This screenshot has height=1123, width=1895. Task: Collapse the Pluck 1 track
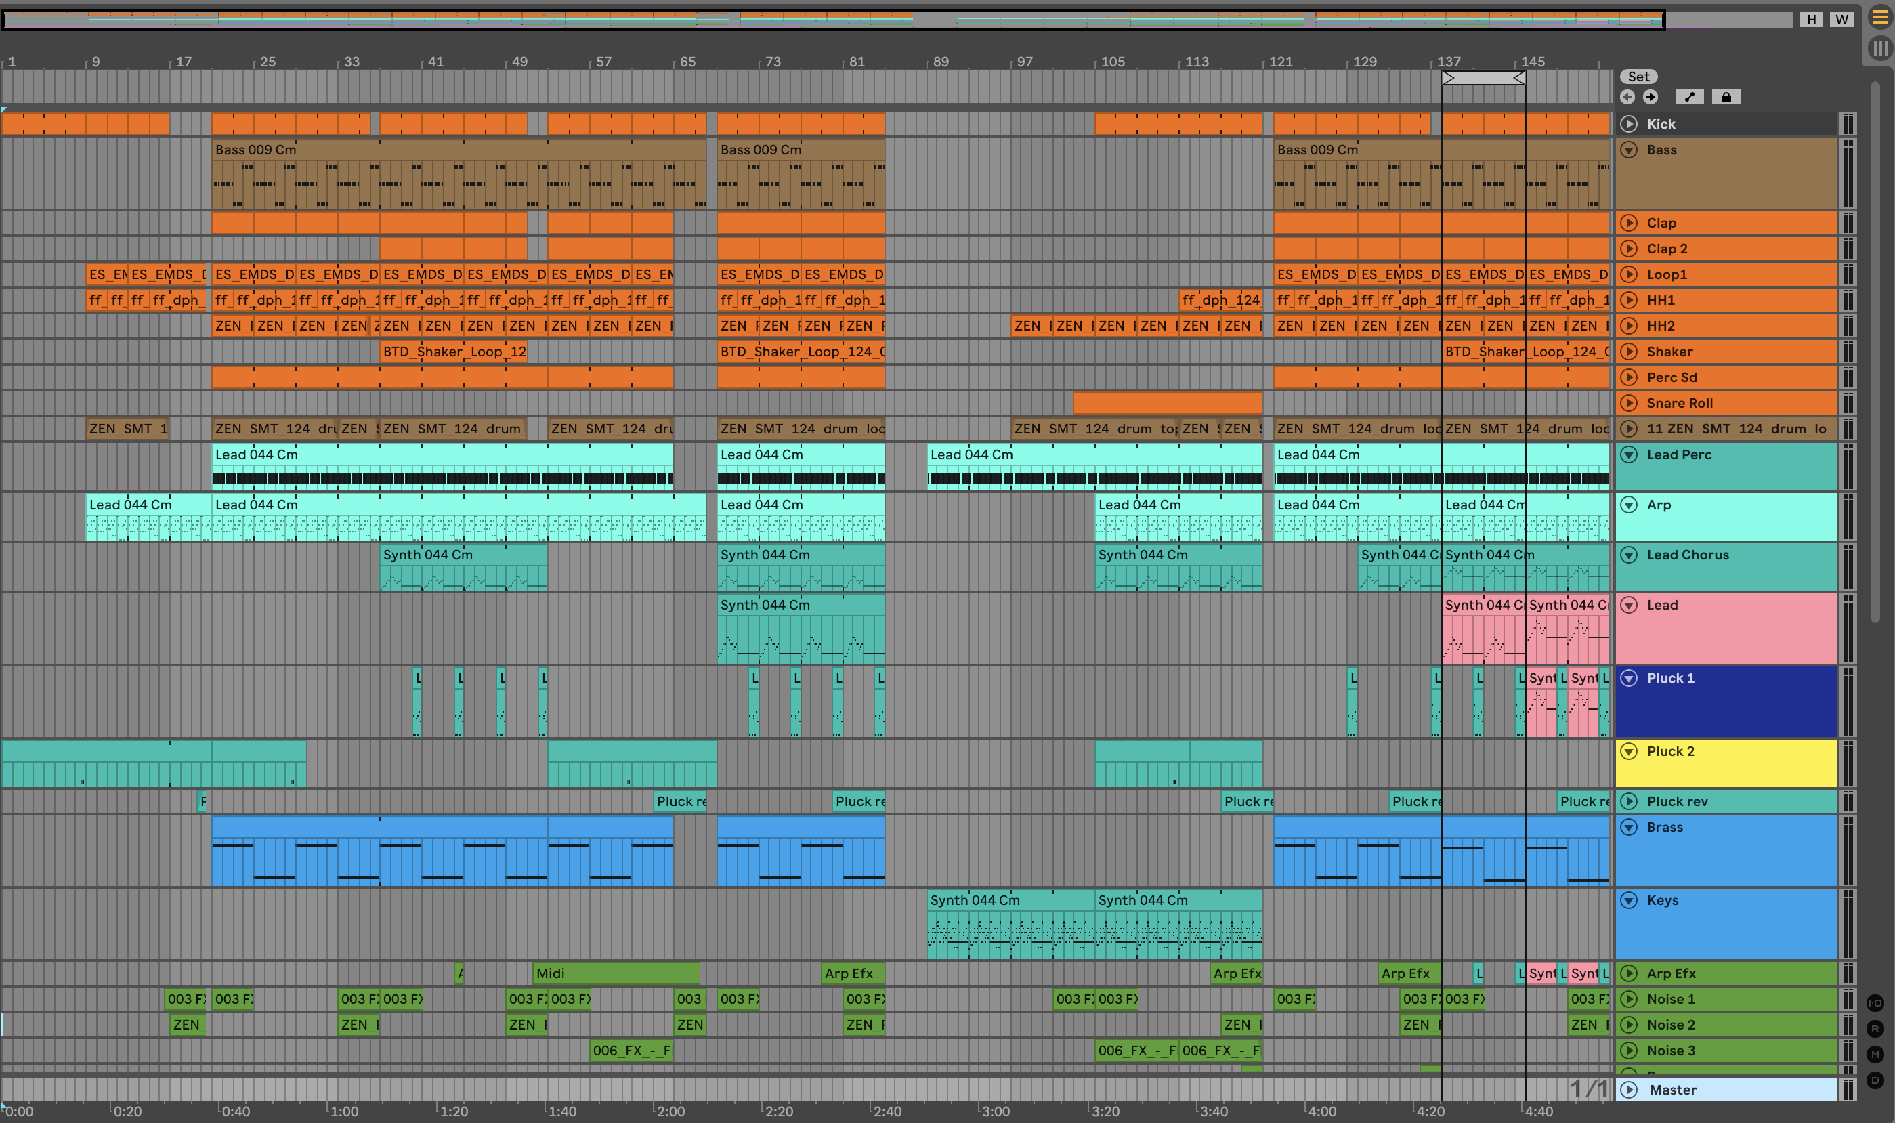(1630, 678)
